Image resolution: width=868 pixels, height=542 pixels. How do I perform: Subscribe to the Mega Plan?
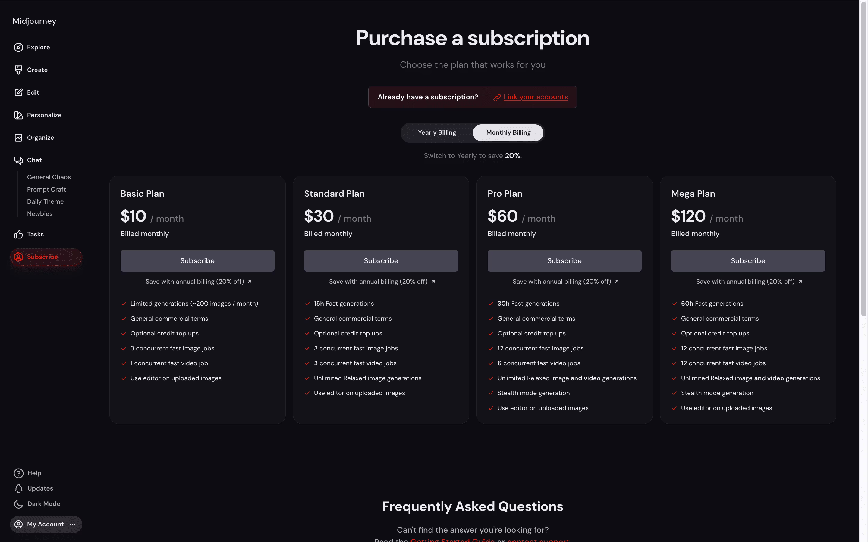pyautogui.click(x=748, y=260)
